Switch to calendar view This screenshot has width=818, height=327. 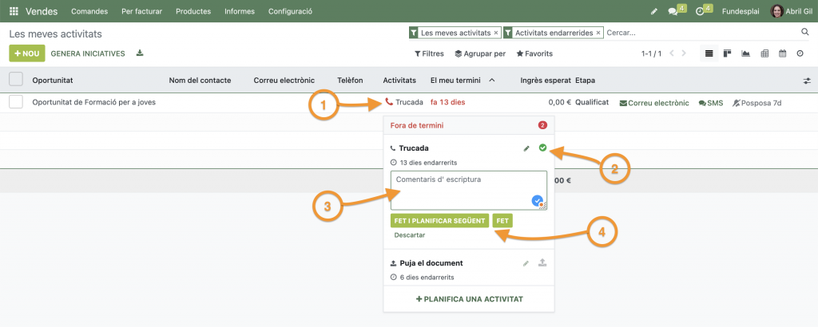tap(782, 53)
